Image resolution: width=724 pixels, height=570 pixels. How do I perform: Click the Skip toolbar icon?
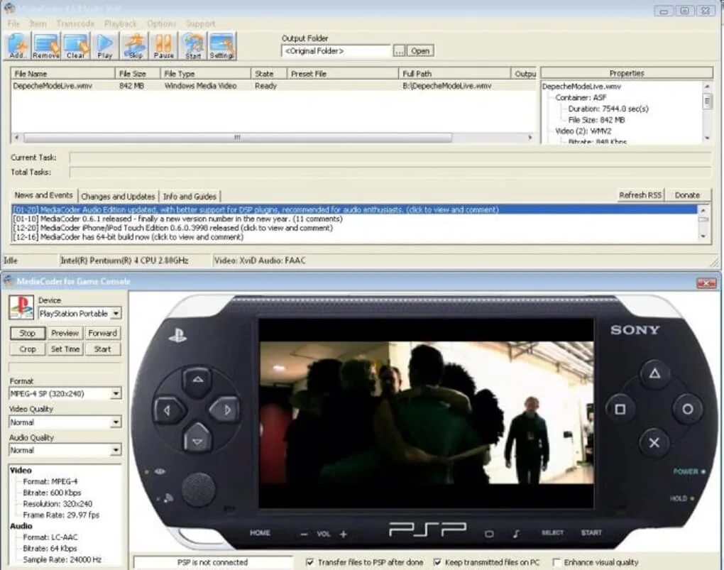click(136, 46)
